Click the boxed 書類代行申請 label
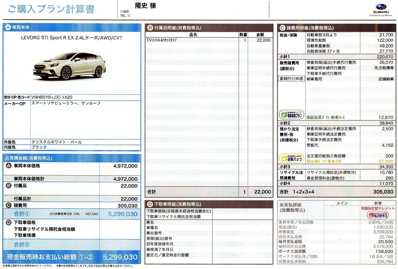The height and width of the screenshot is (269, 398). point(291,79)
